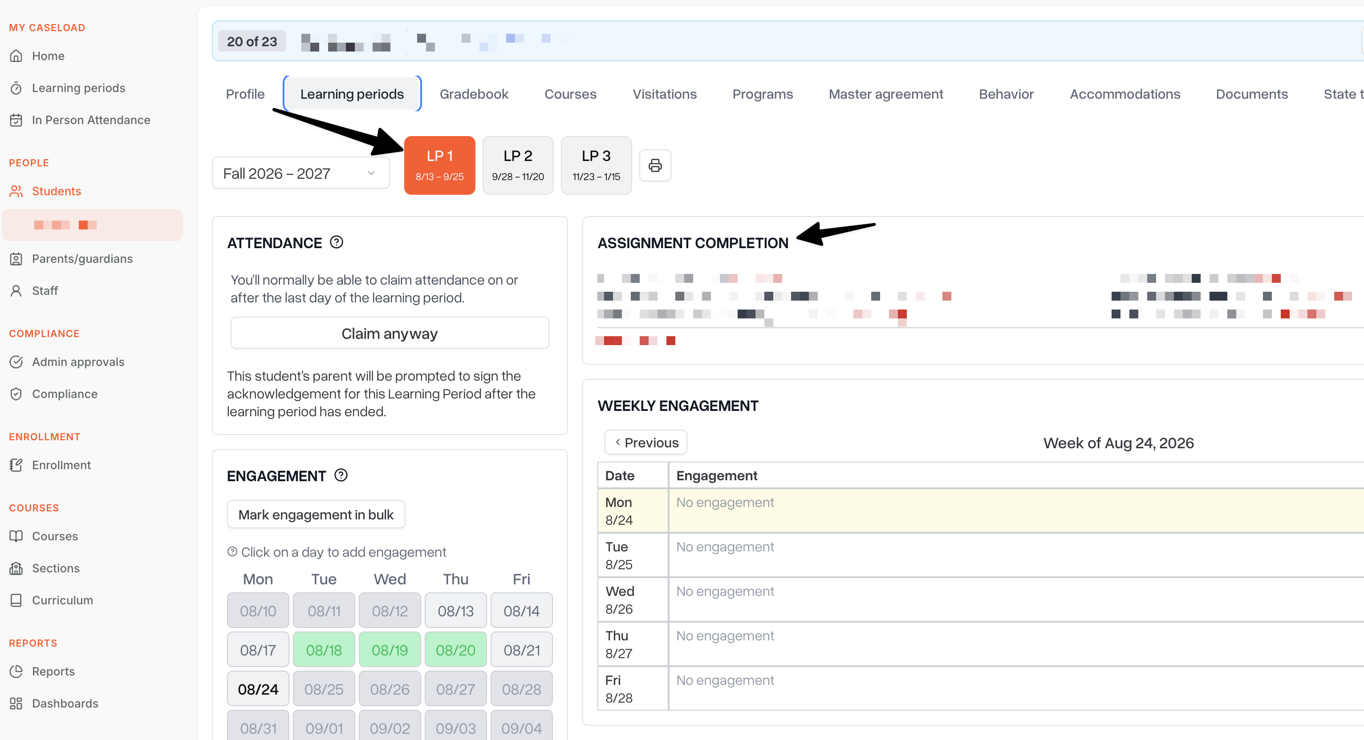This screenshot has width=1364, height=740.
Task: Select engagement day 08/17
Action: coord(258,650)
